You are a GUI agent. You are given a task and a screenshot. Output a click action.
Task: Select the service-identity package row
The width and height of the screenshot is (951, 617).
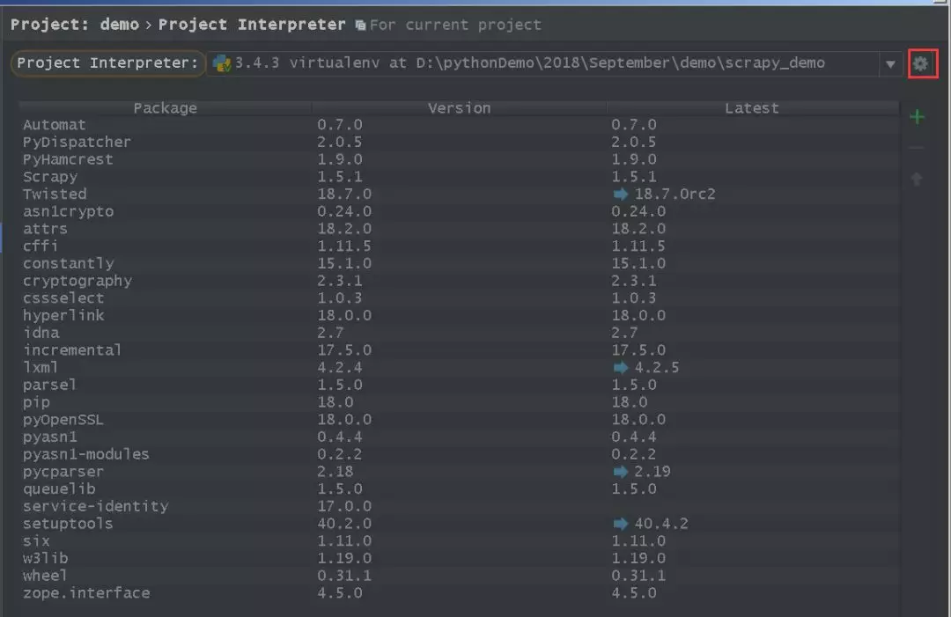(x=459, y=506)
